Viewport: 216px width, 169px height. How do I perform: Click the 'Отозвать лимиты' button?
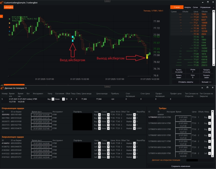pyautogui.click(x=186, y=82)
